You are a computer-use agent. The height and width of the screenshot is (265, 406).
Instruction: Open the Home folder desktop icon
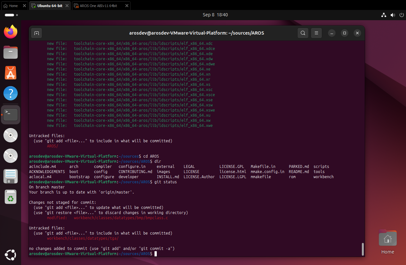tap(388, 242)
